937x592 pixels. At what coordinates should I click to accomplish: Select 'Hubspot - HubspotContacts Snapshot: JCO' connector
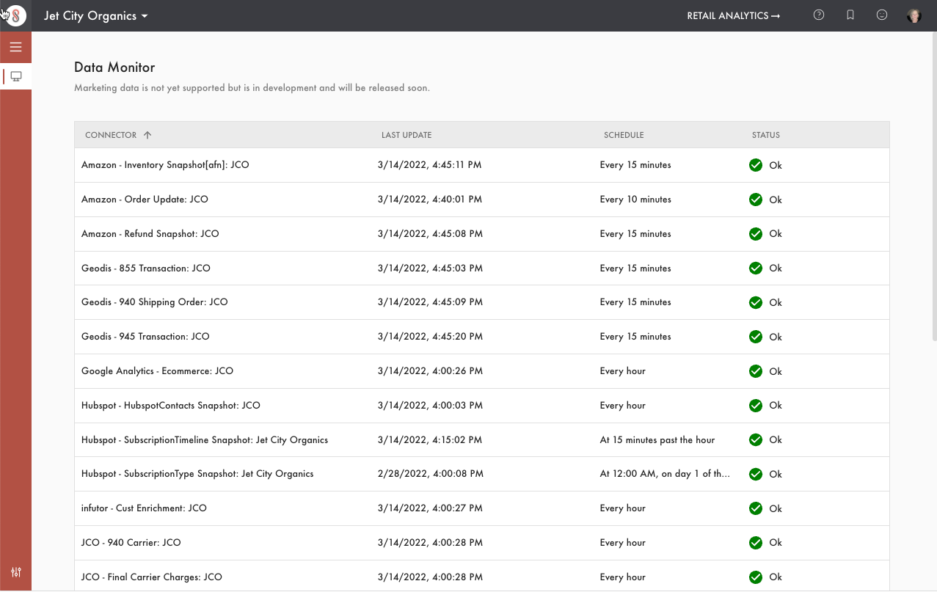click(x=171, y=406)
